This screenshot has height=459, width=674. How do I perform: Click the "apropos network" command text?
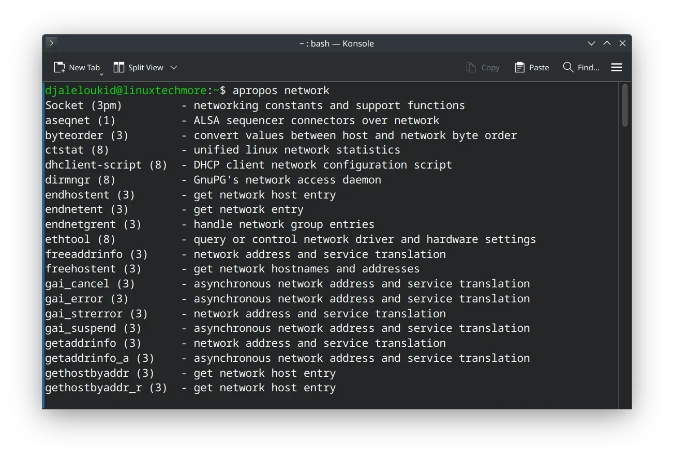pyautogui.click(x=281, y=91)
